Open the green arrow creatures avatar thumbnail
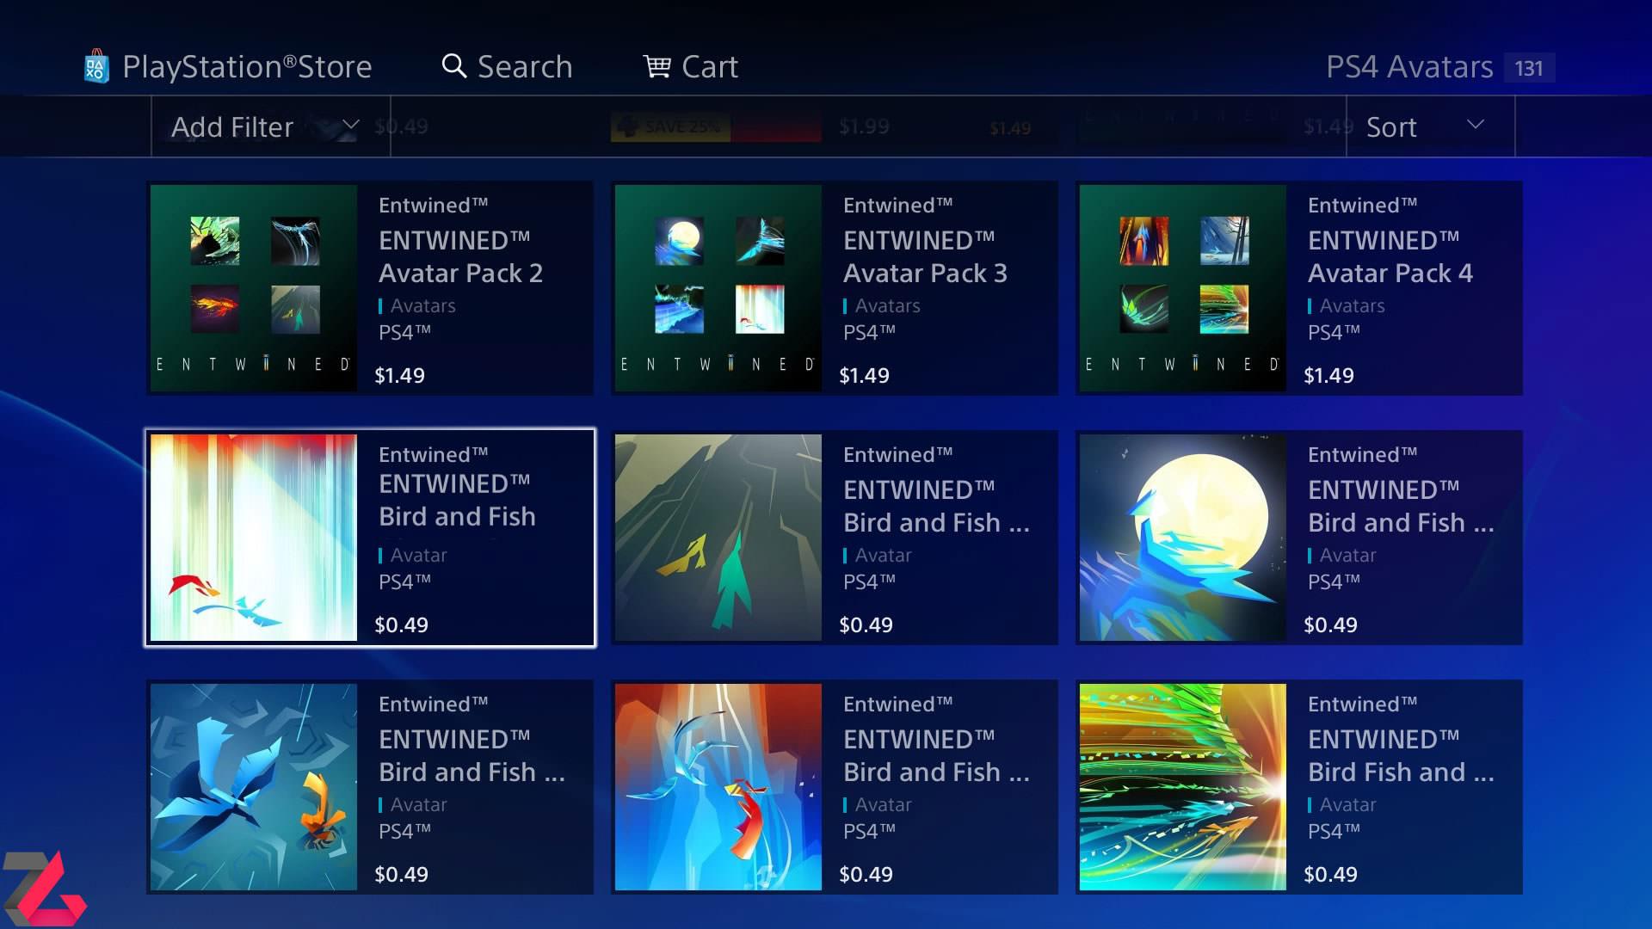The height and width of the screenshot is (929, 1652). [x=718, y=538]
